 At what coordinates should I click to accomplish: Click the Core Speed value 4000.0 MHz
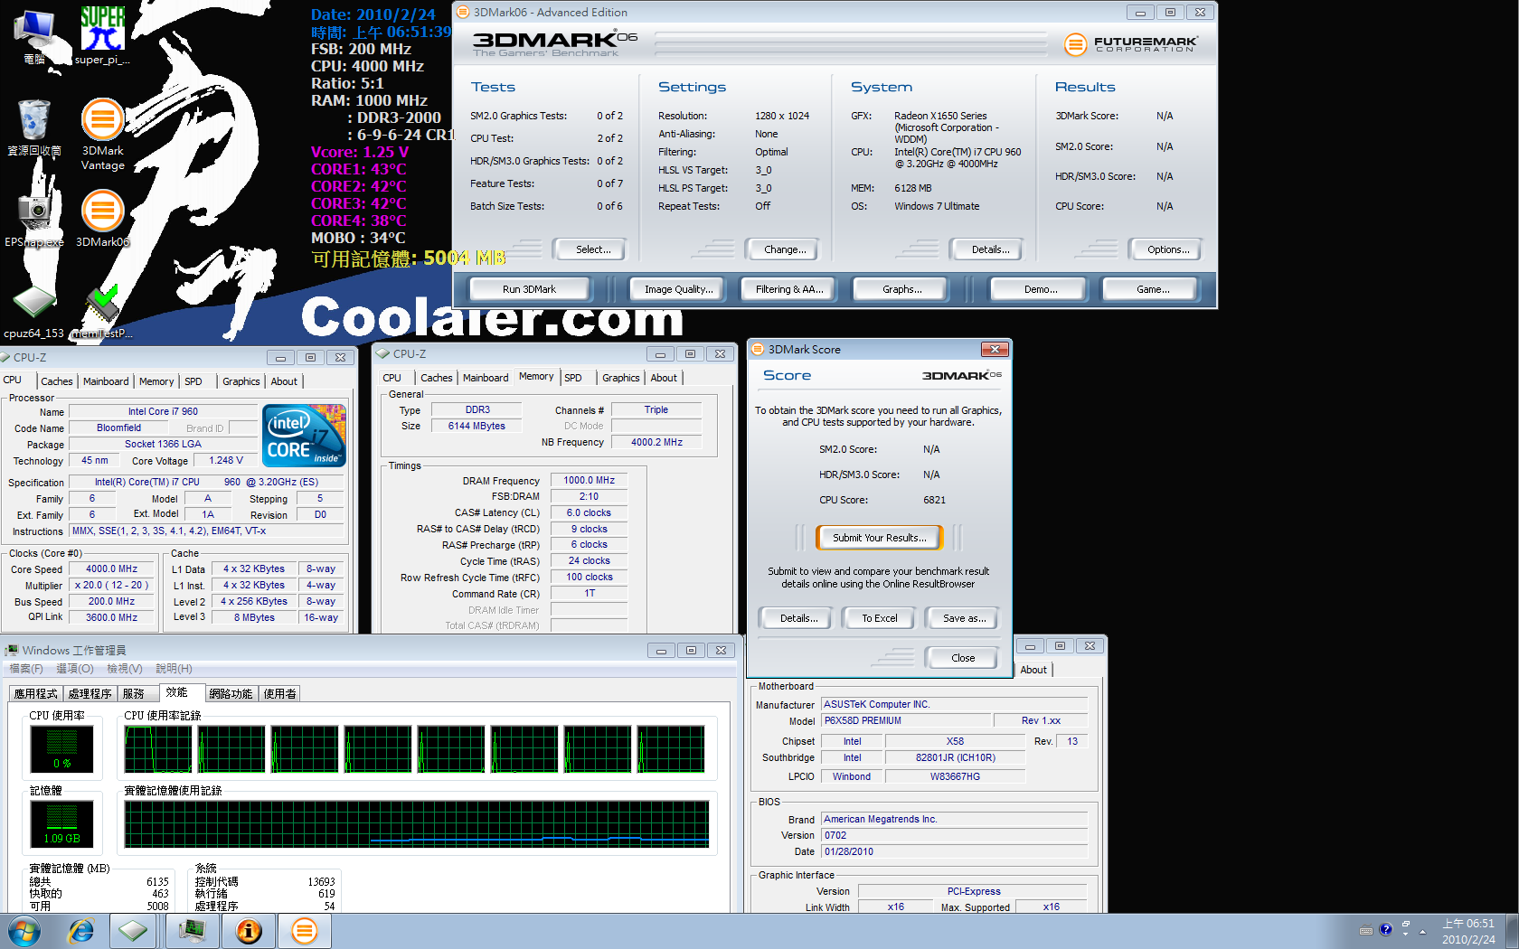coord(111,569)
